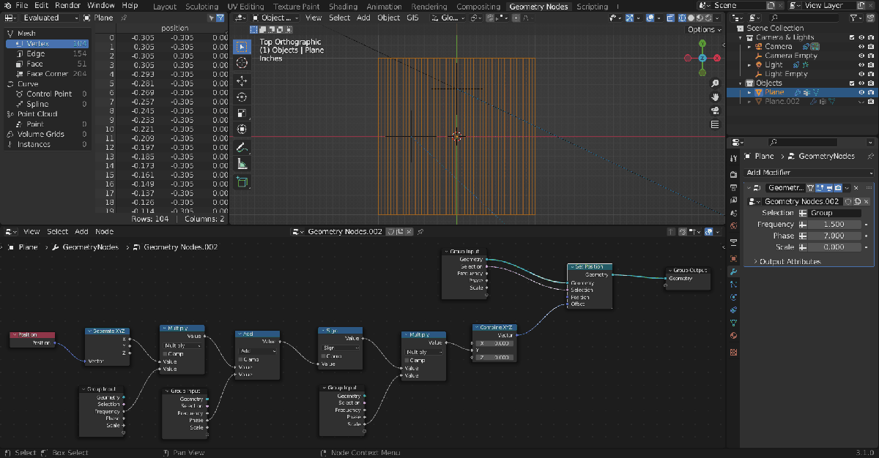Viewport: 879px width, 458px height.
Task: Open Add Modifier dropdown
Action: pos(809,173)
